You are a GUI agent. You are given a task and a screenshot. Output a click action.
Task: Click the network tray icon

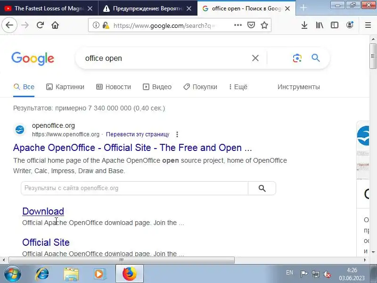(315, 274)
